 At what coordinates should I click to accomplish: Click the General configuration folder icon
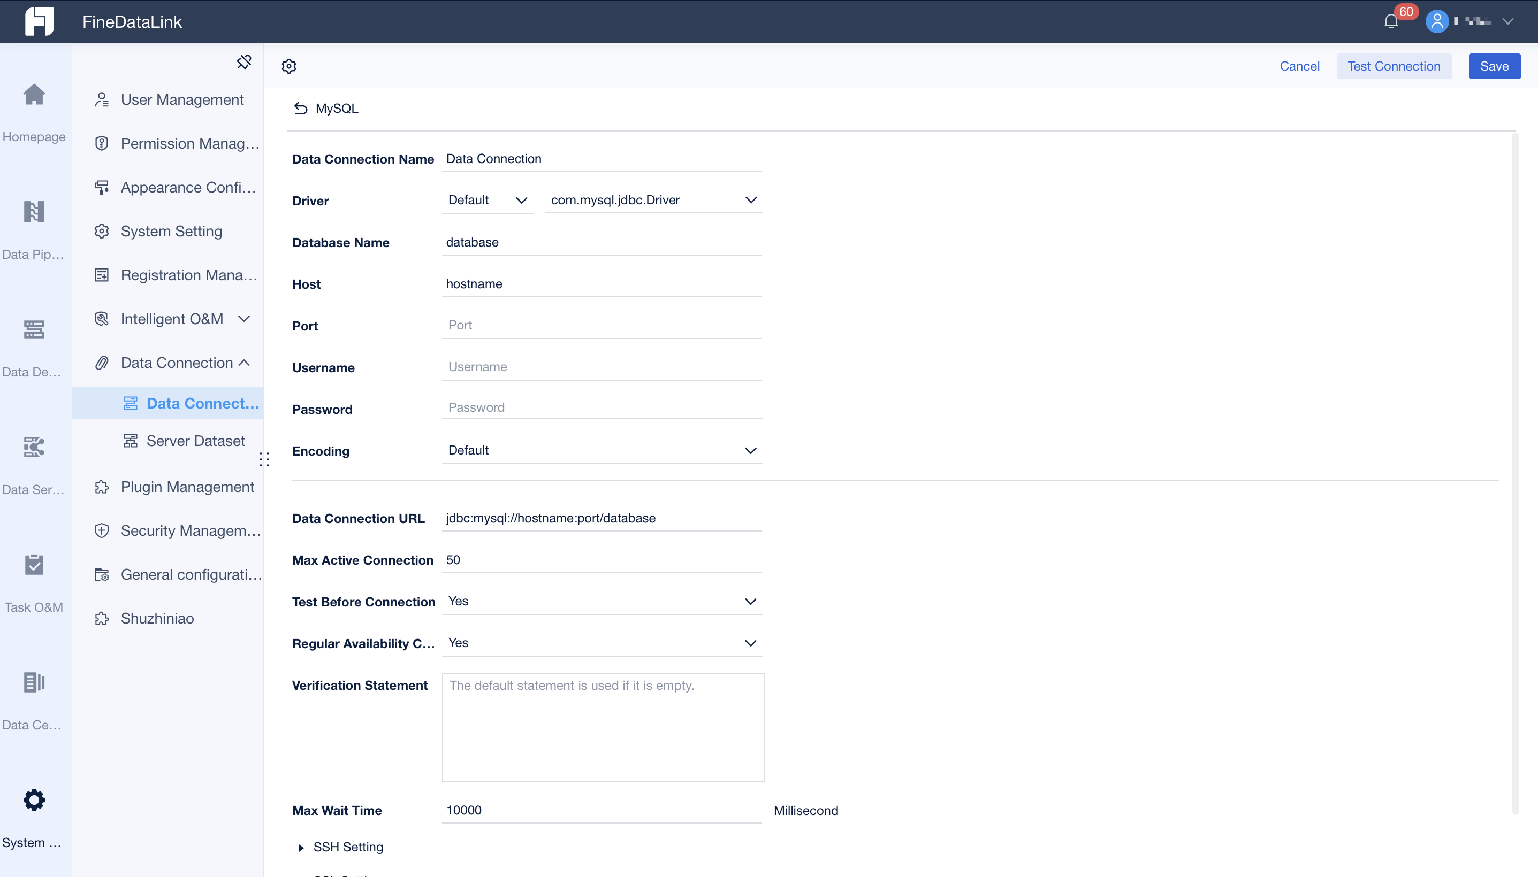click(x=102, y=575)
